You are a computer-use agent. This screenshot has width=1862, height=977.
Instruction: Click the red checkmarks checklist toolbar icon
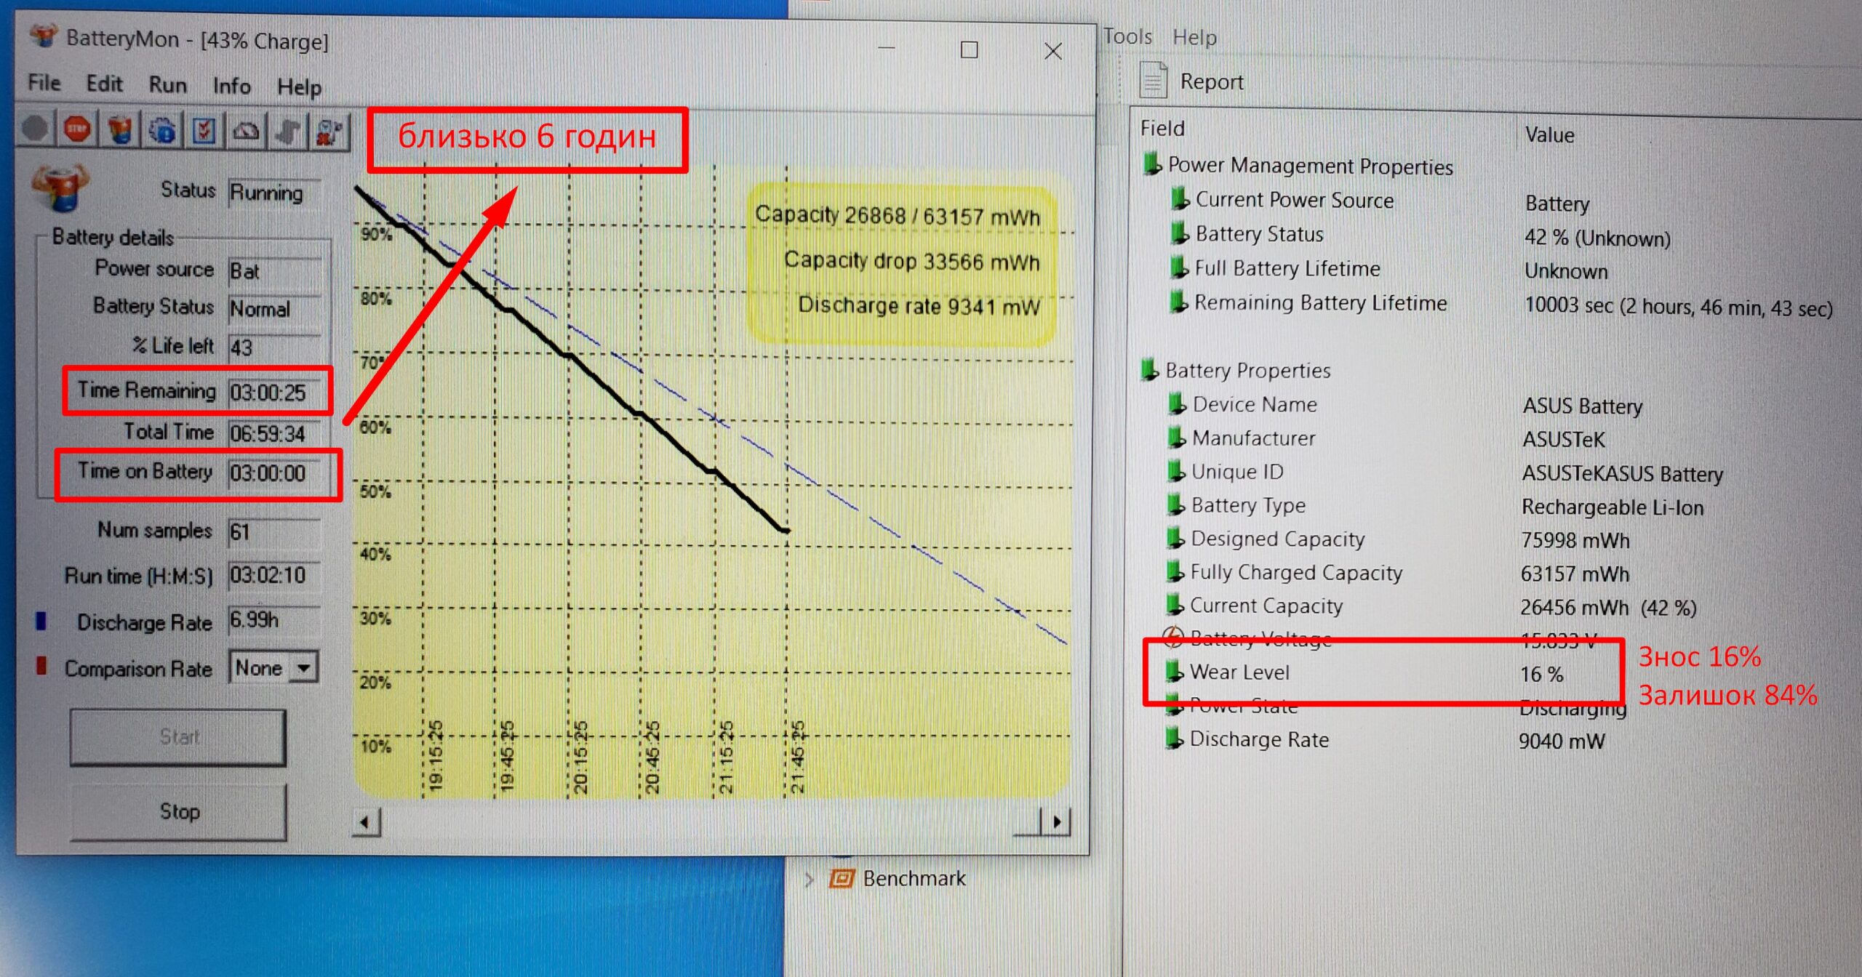204,132
